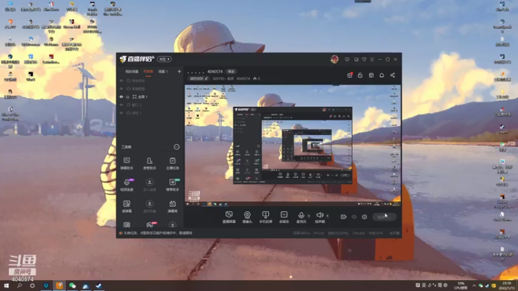This screenshot has height=291, width=518.
Task: Add 手机投屏 phone cast source
Action: click(x=265, y=217)
